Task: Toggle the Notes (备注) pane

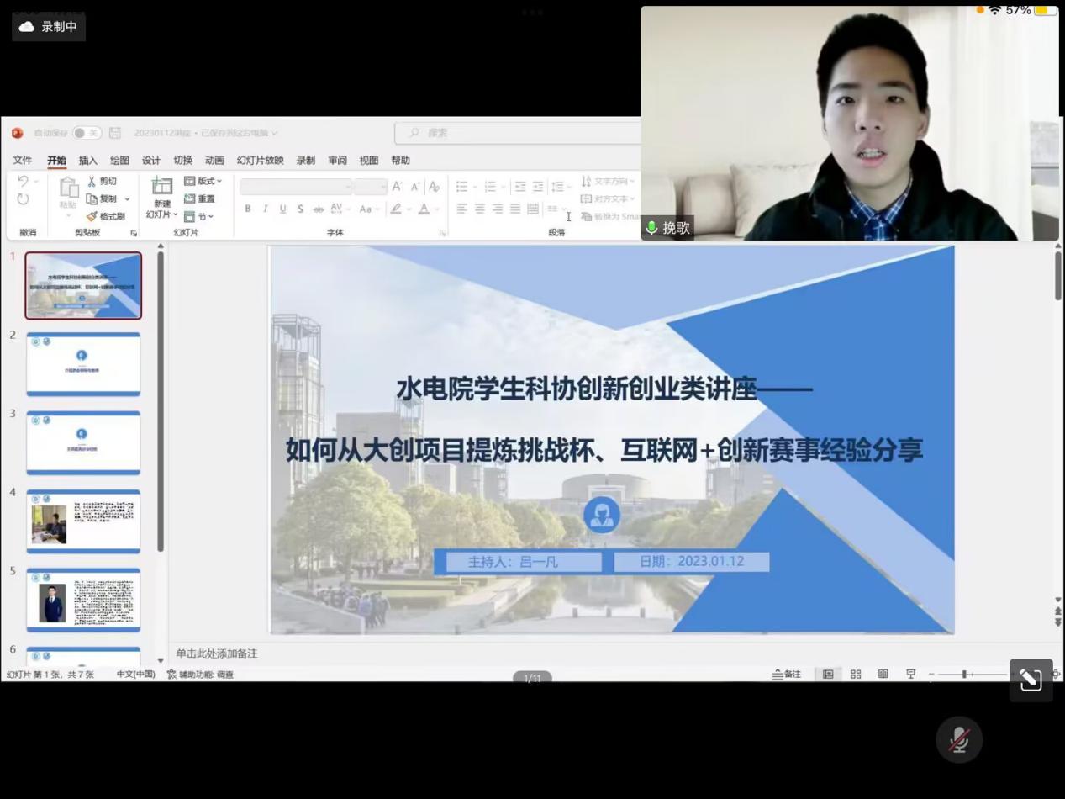Action: [787, 675]
